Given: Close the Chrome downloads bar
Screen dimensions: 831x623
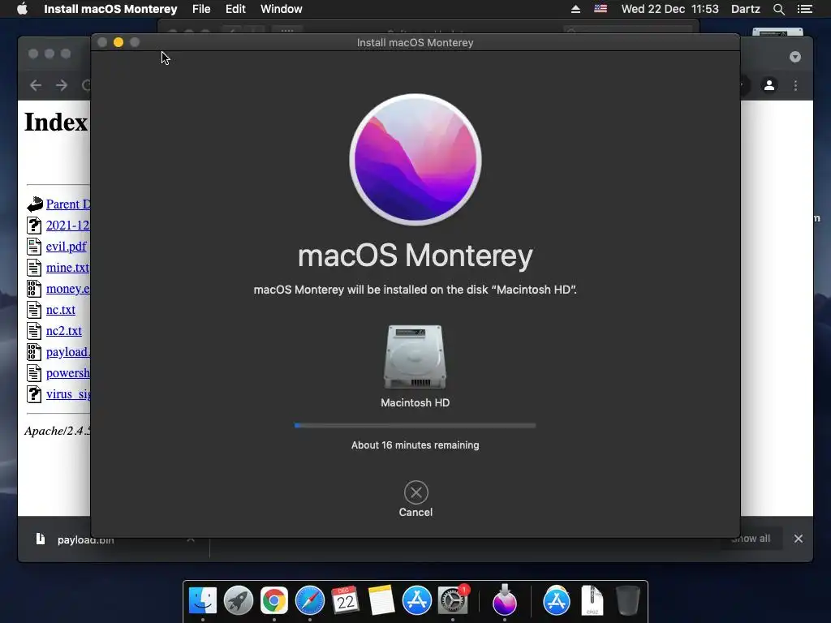Looking at the screenshot, I should (x=799, y=539).
